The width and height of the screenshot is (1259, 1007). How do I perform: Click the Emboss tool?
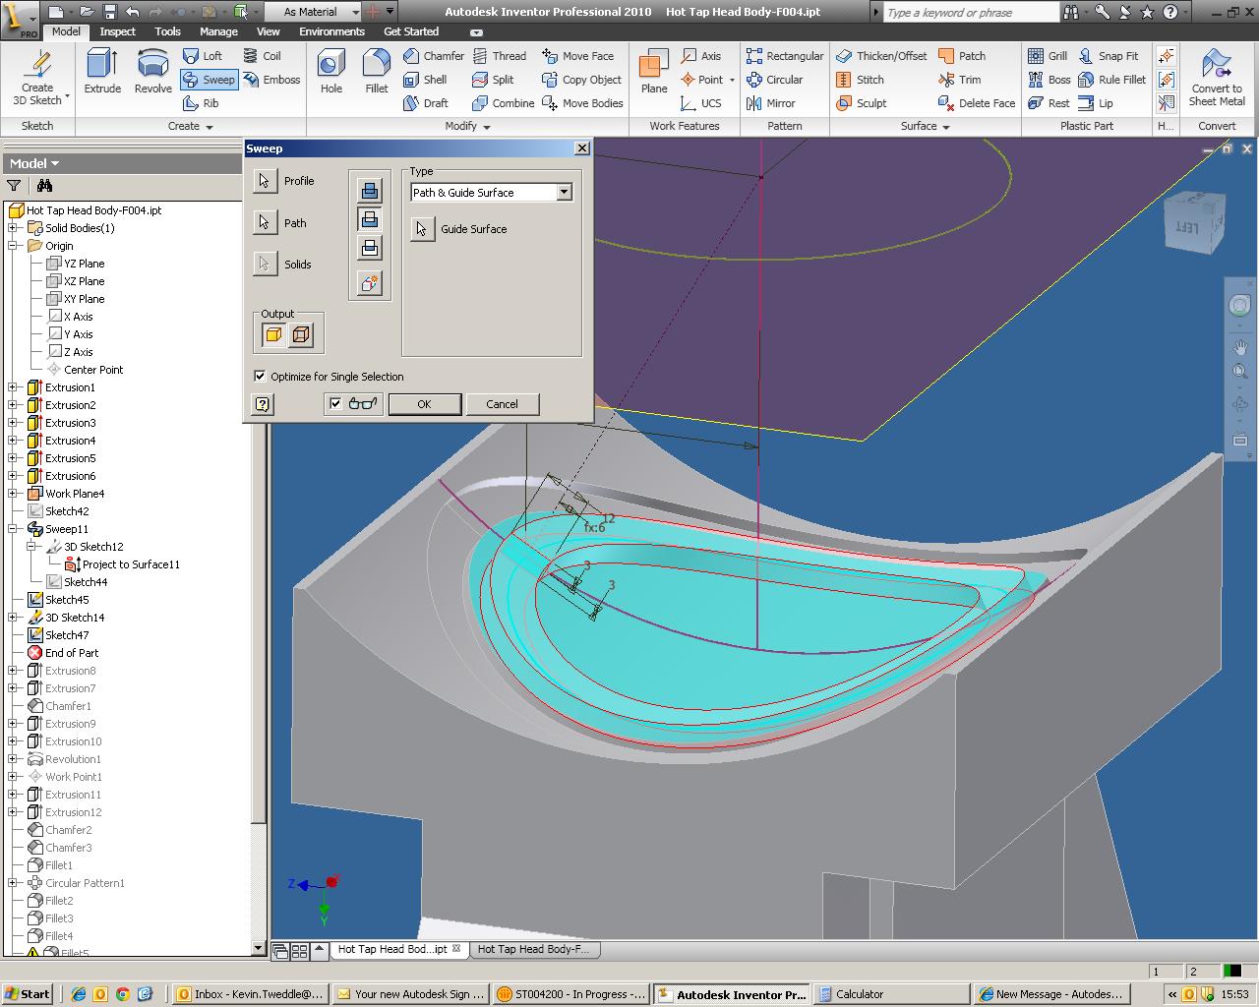(x=270, y=80)
